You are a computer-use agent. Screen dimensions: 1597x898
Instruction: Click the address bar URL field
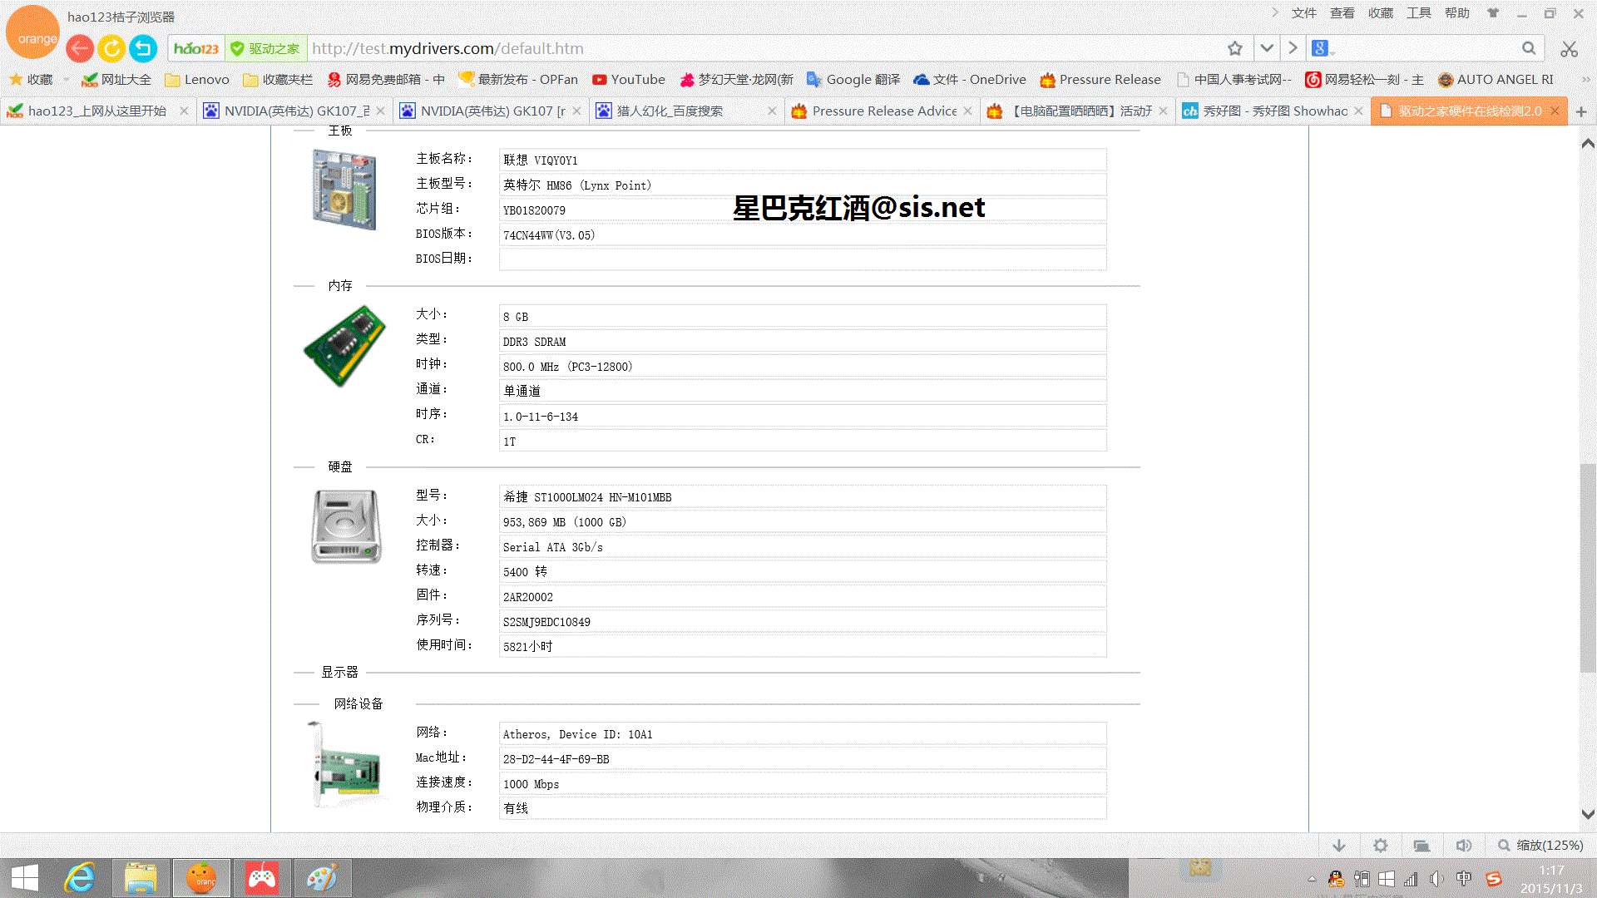(x=765, y=48)
